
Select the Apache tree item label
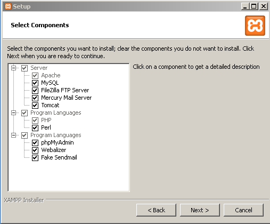51,75
